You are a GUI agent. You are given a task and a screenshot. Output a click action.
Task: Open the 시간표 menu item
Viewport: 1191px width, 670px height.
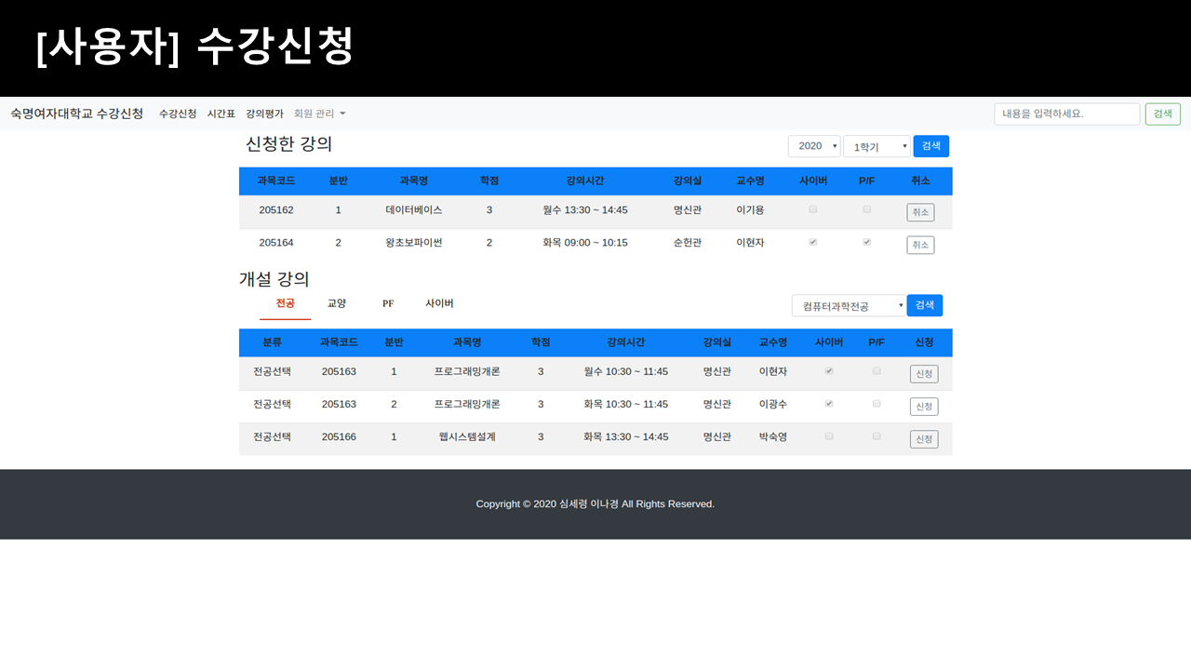(x=221, y=114)
